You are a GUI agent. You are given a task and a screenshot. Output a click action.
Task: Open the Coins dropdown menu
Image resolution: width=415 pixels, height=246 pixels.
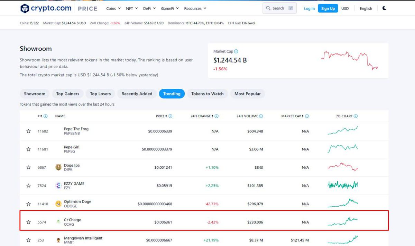pos(113,8)
